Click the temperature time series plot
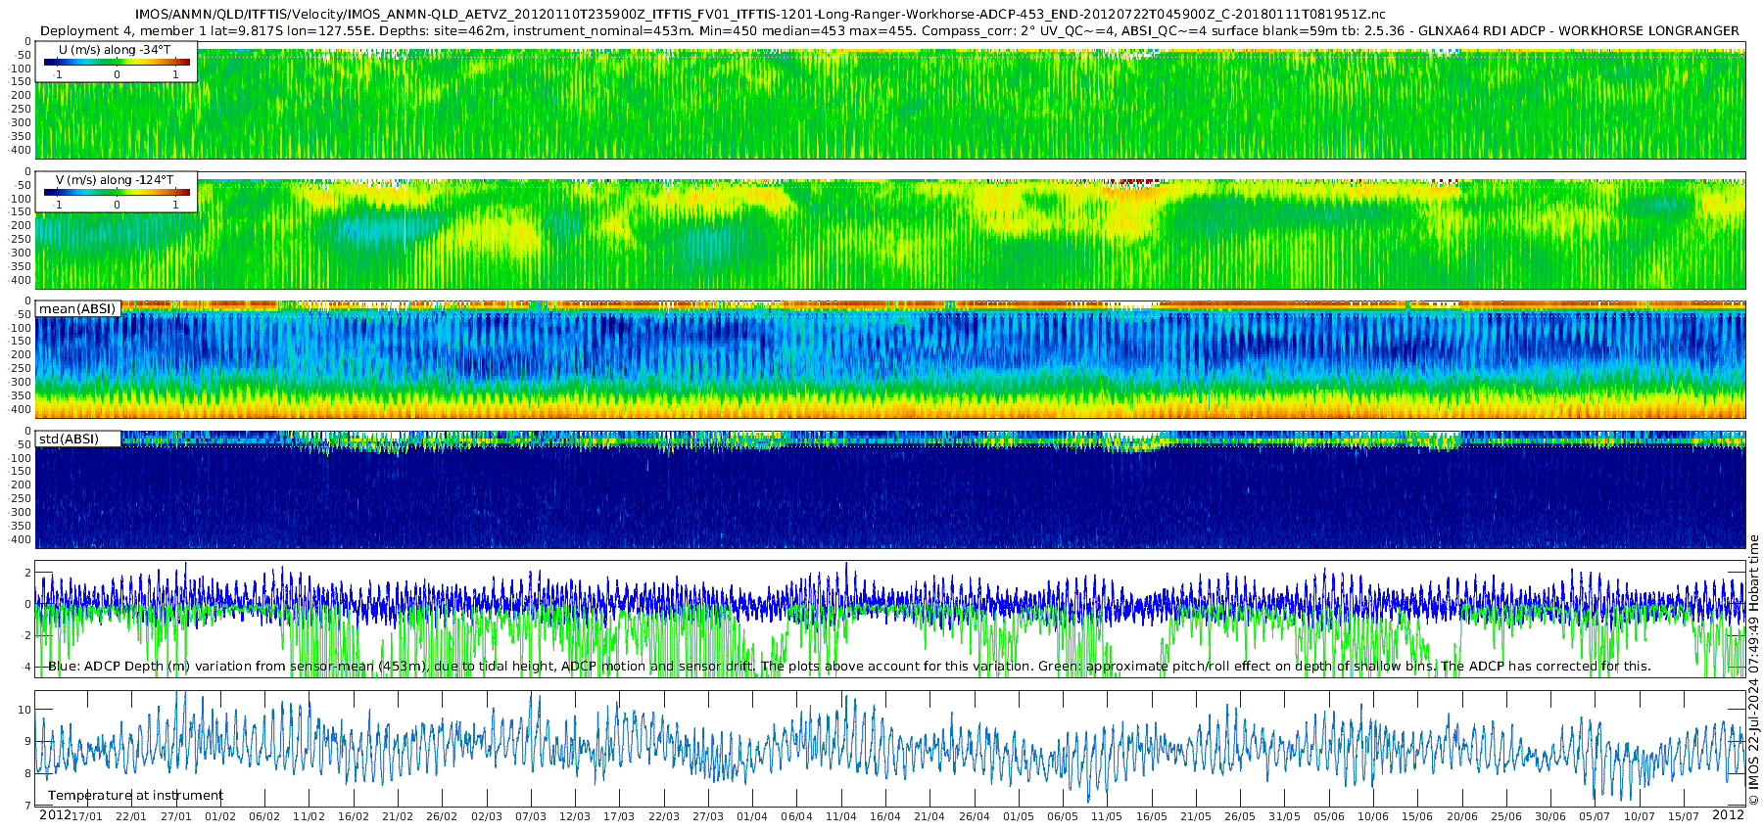This screenshot has height=832, width=1763. [x=890, y=749]
